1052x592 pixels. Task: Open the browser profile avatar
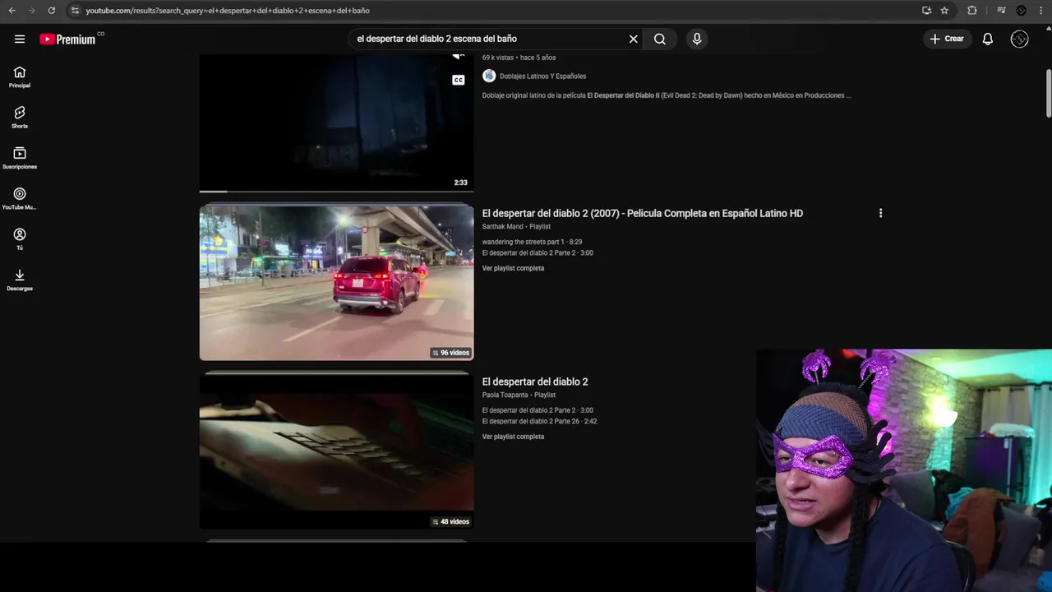pos(1022,11)
